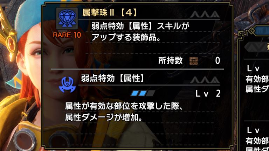Screen dimensions: 269x151
Task: Click the owned quantity value 0
Action: pyautogui.click(x=218, y=61)
